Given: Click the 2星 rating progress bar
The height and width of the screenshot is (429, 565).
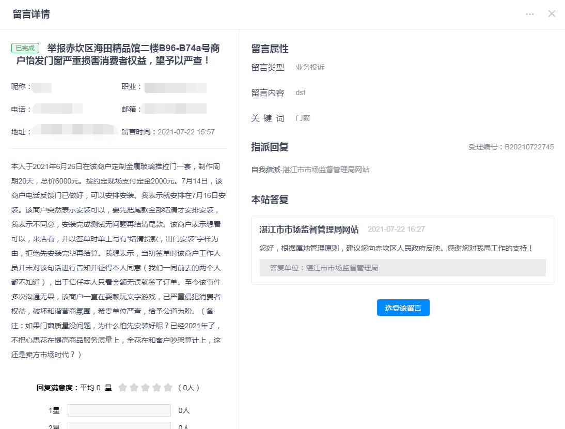Looking at the screenshot, I should point(119,426).
